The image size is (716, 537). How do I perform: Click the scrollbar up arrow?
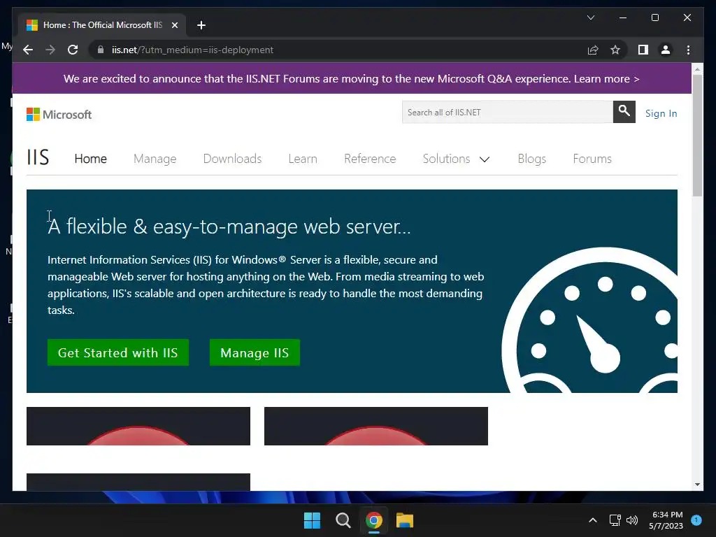(697, 69)
